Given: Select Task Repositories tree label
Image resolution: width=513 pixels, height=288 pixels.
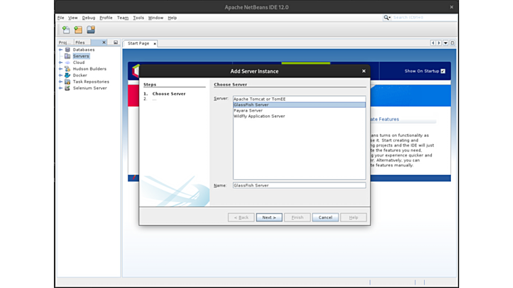Looking at the screenshot, I should tap(91, 82).
